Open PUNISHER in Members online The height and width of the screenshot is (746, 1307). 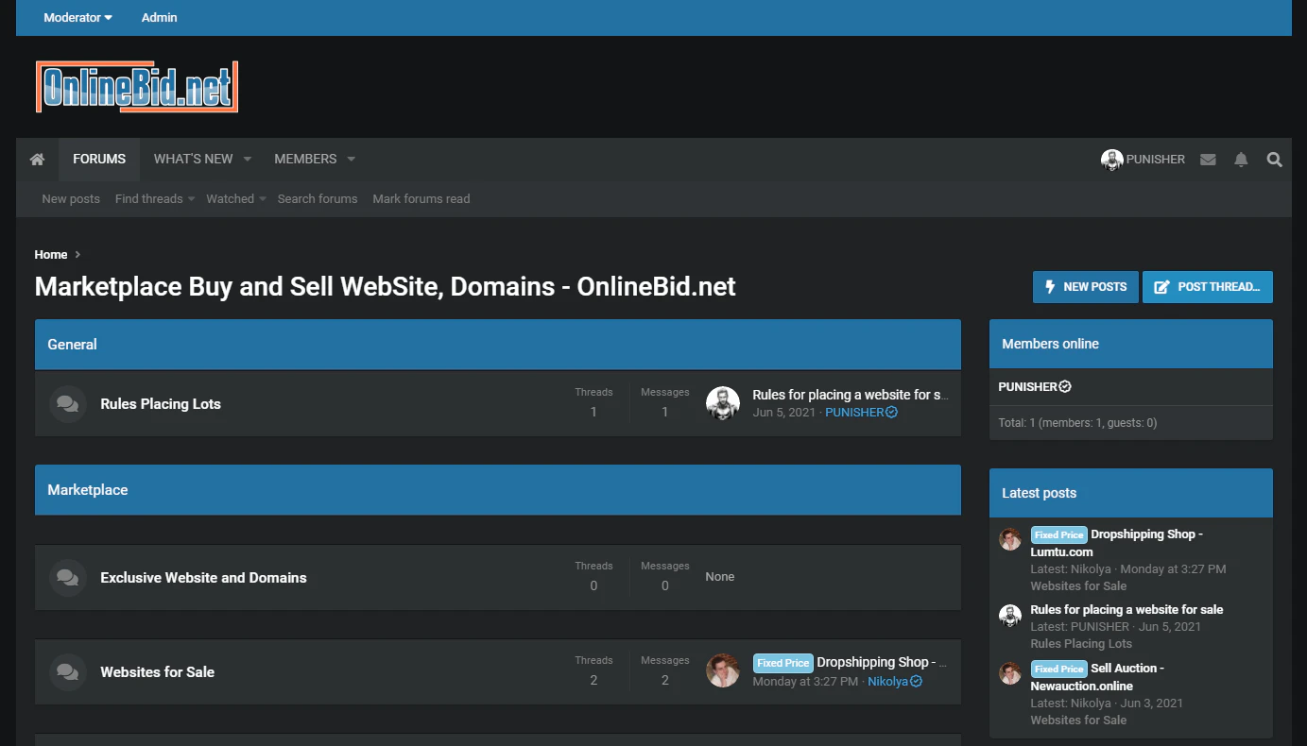[1035, 386]
